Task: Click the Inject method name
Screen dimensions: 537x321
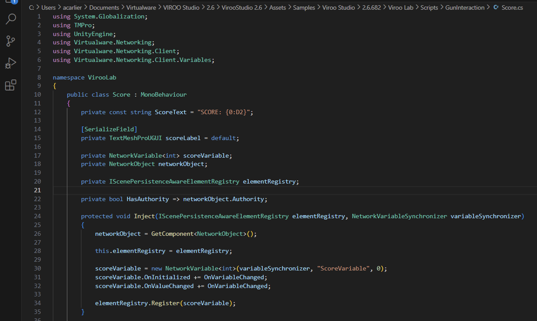Action: tap(144, 216)
